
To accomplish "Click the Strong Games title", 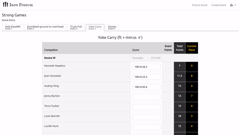I will [x=14, y=15].
